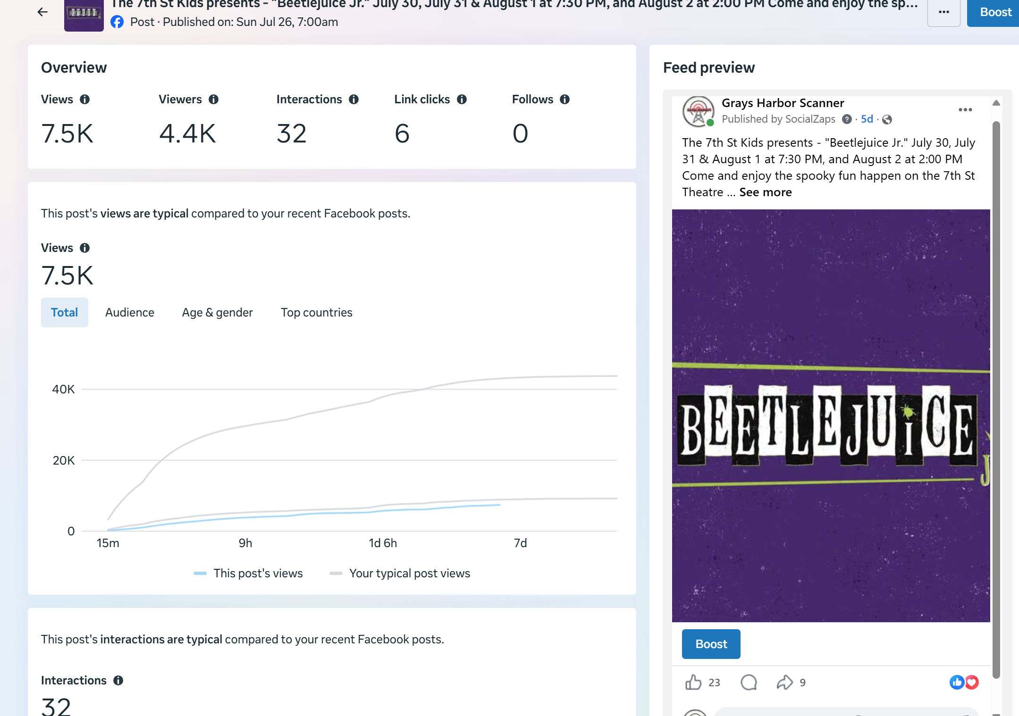Open the post thumbnail in the header

[84, 16]
